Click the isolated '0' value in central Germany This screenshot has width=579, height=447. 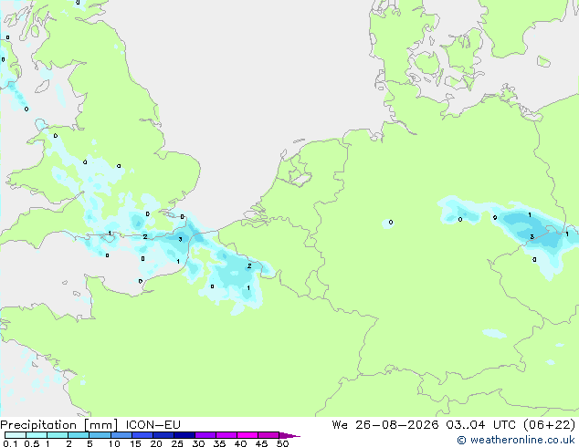point(391,223)
